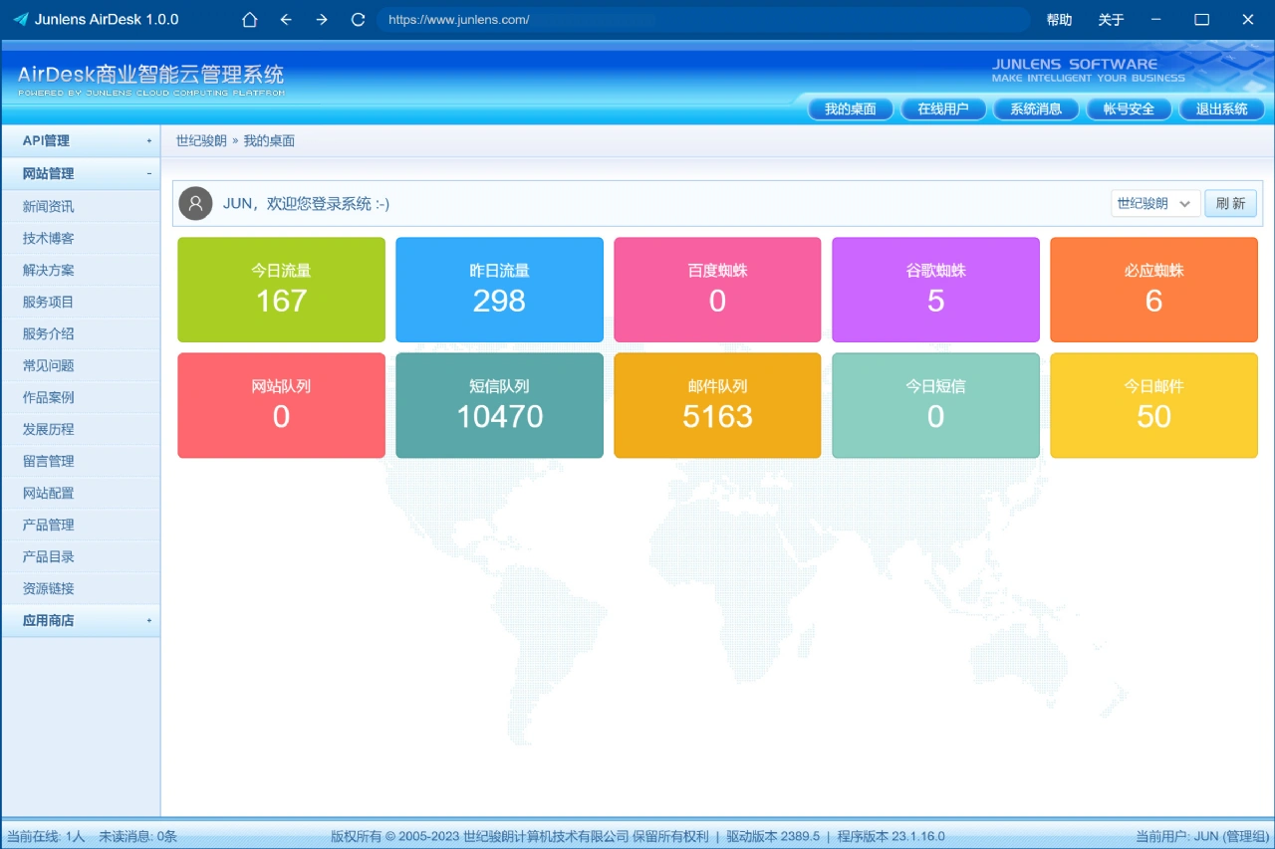Open 技术博客 in sidebar
The height and width of the screenshot is (849, 1275).
81,238
